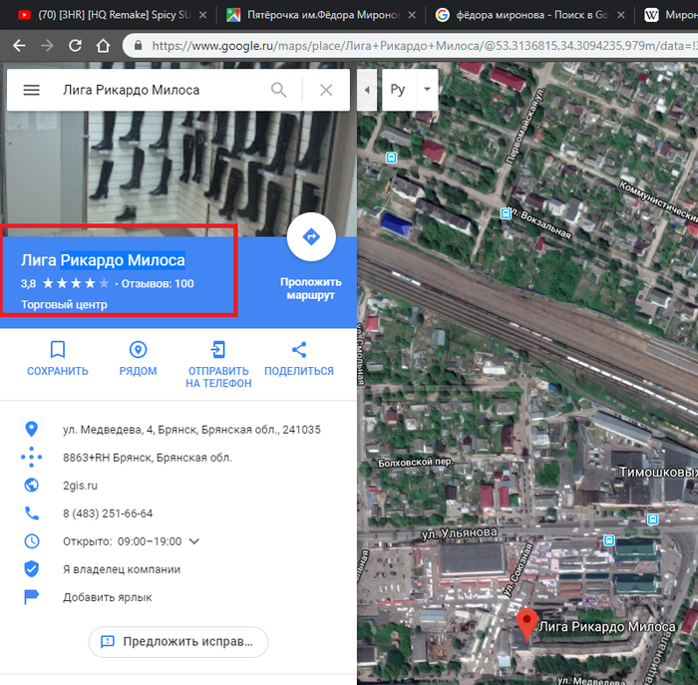Viewport: 698px width, 685px height.
Task: Click the browser reload button
Action: pyautogui.click(x=76, y=46)
